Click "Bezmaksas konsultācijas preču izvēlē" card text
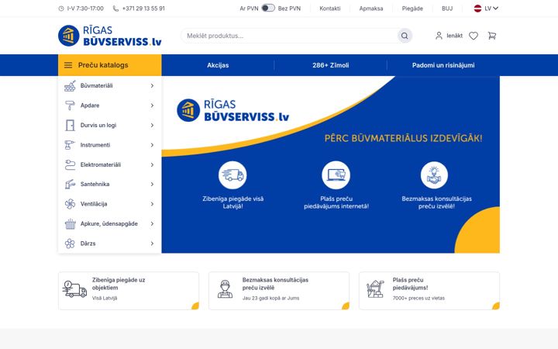 tap(275, 284)
